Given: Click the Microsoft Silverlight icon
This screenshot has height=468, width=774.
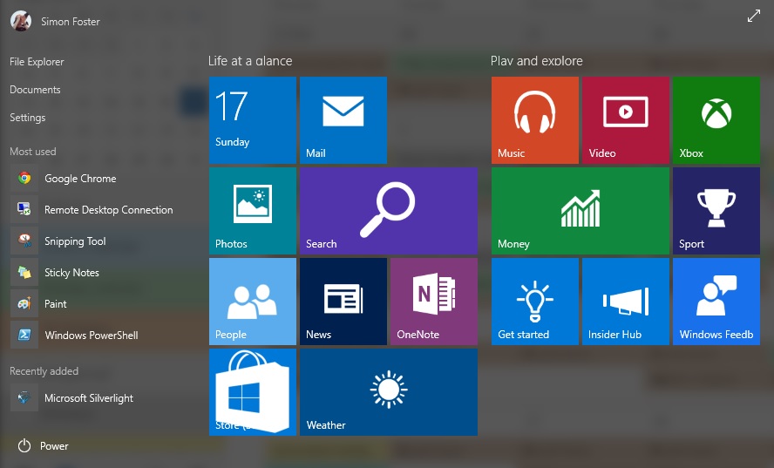Looking at the screenshot, I should (24, 397).
